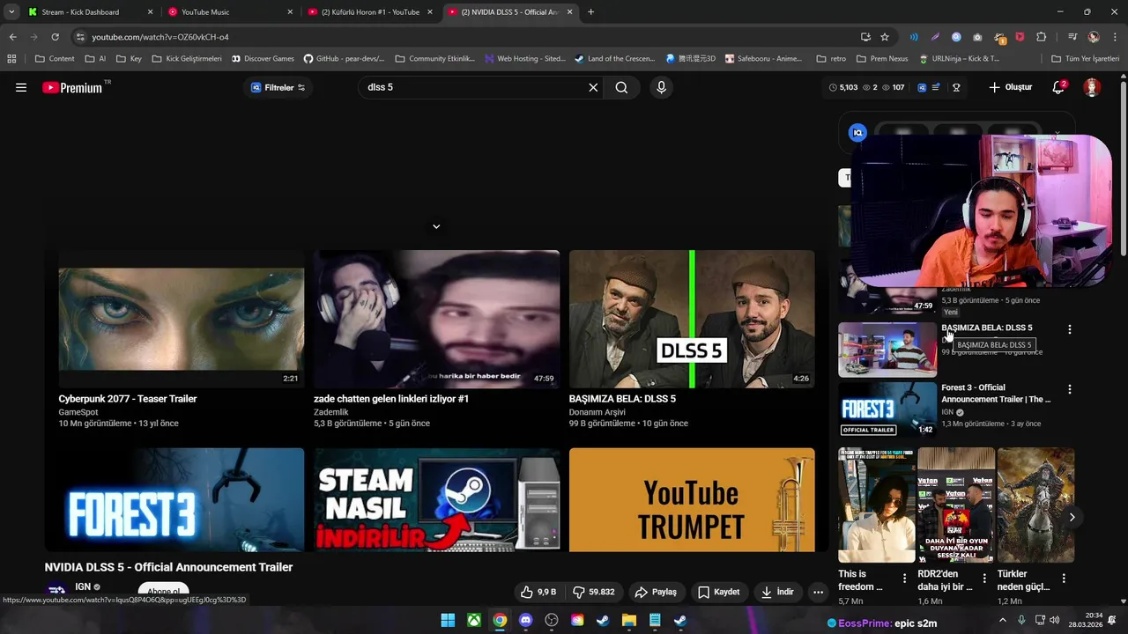Clear the search box text
Viewport: 1128px width, 634px height.
tap(593, 87)
